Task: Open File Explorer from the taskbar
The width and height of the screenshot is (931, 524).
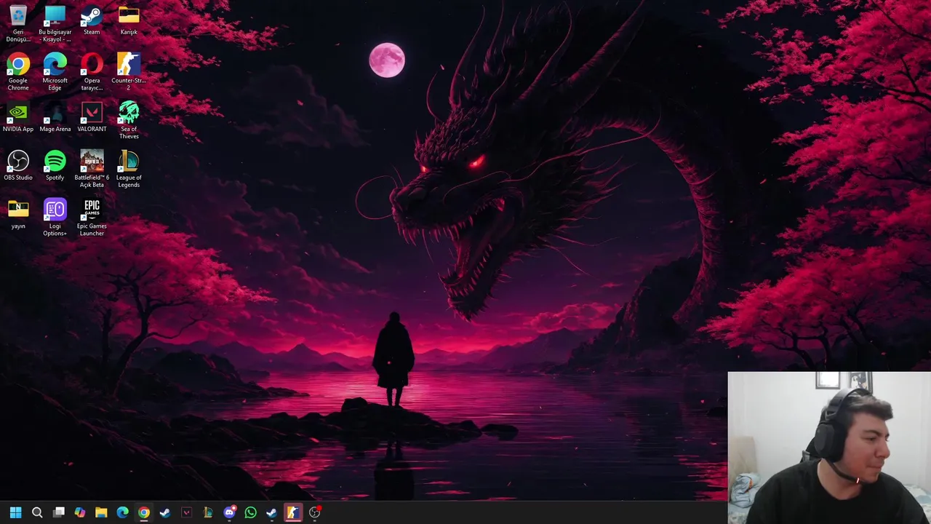Action: tap(101, 512)
